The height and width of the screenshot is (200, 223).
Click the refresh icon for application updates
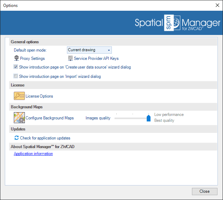[x=17, y=138]
